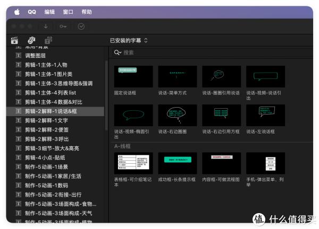
Task: Select the 制作-5动画-1家居/生活 category
Action: click(55, 177)
